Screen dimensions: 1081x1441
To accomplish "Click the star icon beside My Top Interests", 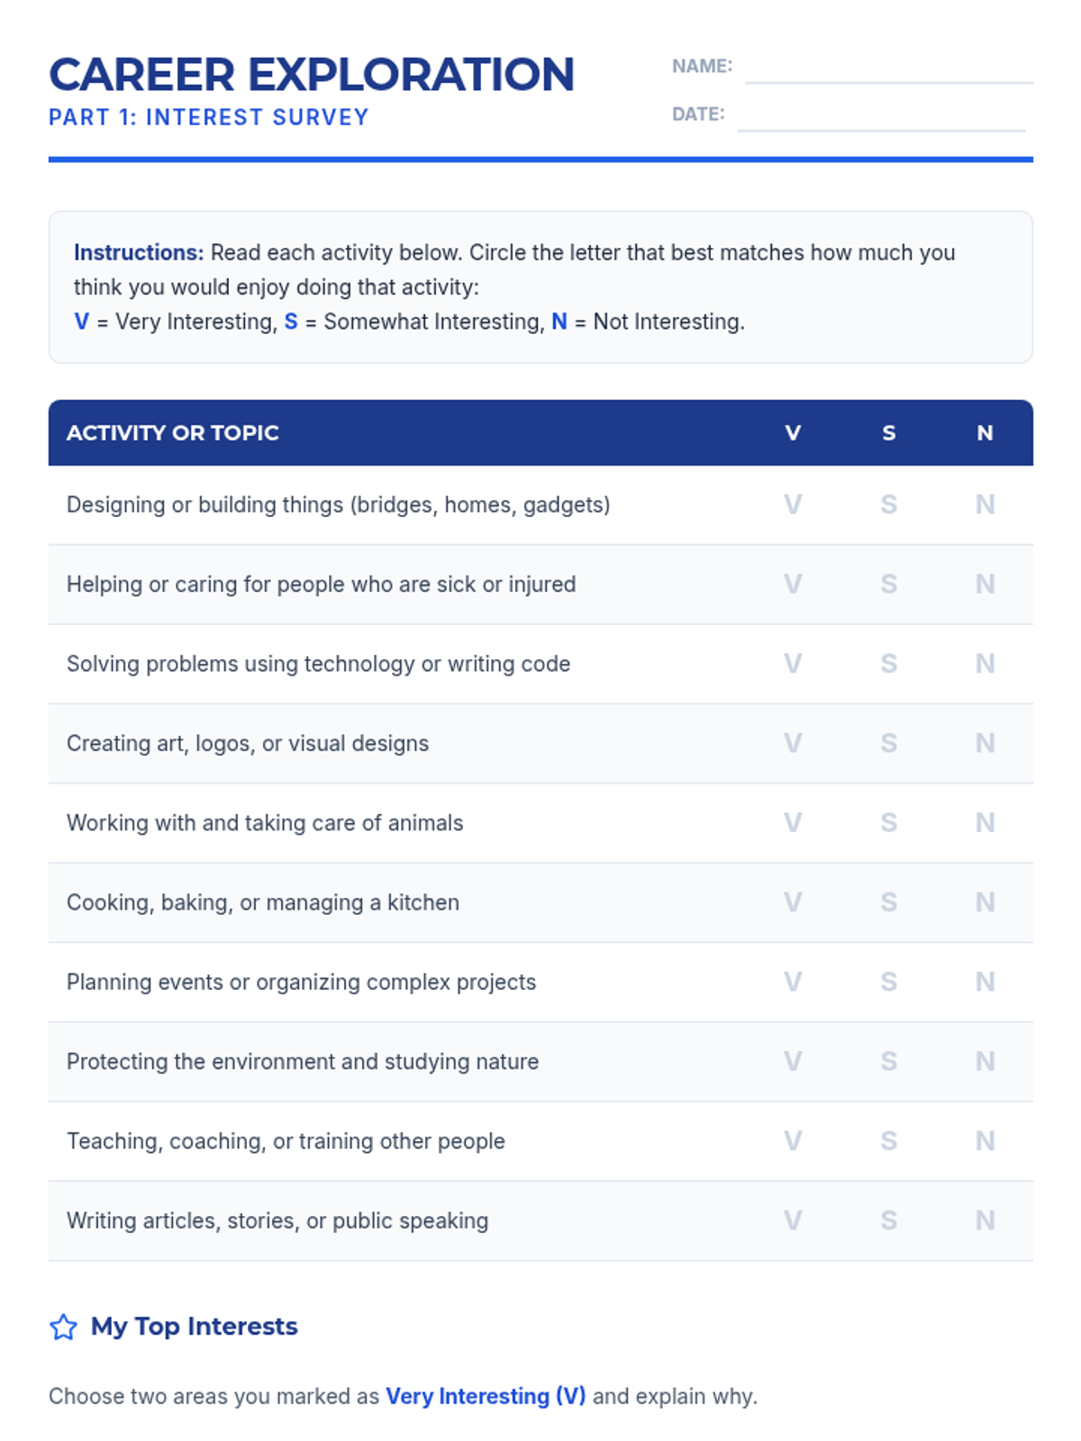I will tap(63, 1327).
